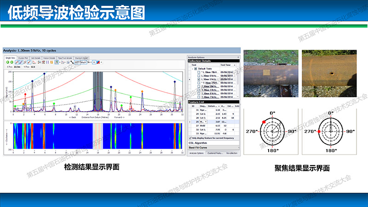Click the blue diamond peak marker near 6 m
368x207 pixels.
[44, 74]
